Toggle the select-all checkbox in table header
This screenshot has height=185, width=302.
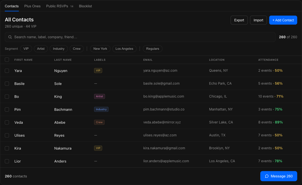(x=7, y=60)
